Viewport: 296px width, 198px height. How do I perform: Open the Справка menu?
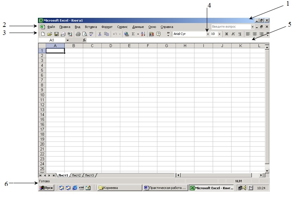pos(167,27)
